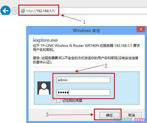The image size is (147, 123).
Task: Click the warning text beginning with 警告
Action: [86, 60]
